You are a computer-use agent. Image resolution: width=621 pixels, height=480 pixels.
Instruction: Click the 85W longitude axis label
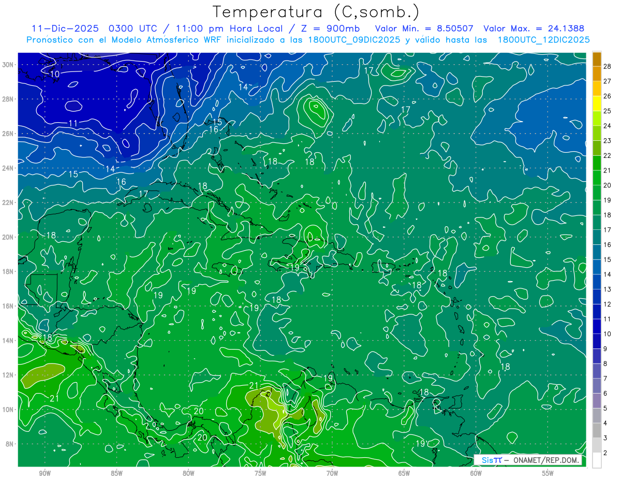(117, 474)
